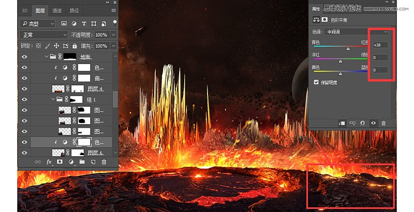Image resolution: width=414 pixels, height=212 pixels.
Task: Toggle 保留明度 checkbox
Action: [316, 82]
